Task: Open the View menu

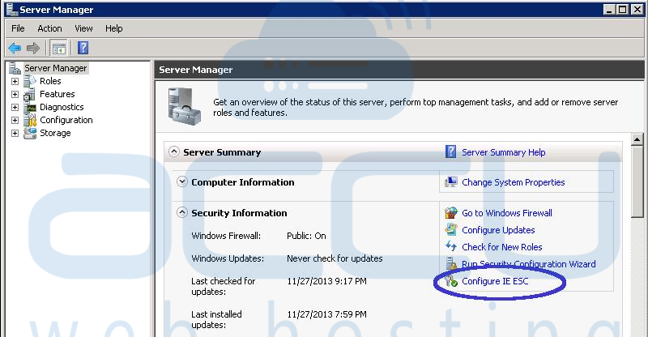Action: (x=83, y=28)
